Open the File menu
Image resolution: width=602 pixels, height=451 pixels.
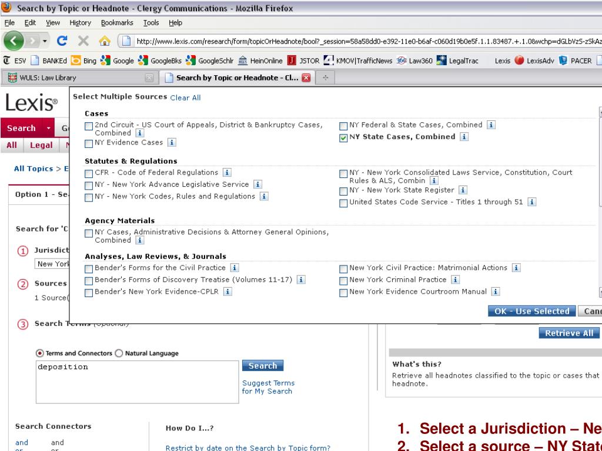tap(9, 23)
